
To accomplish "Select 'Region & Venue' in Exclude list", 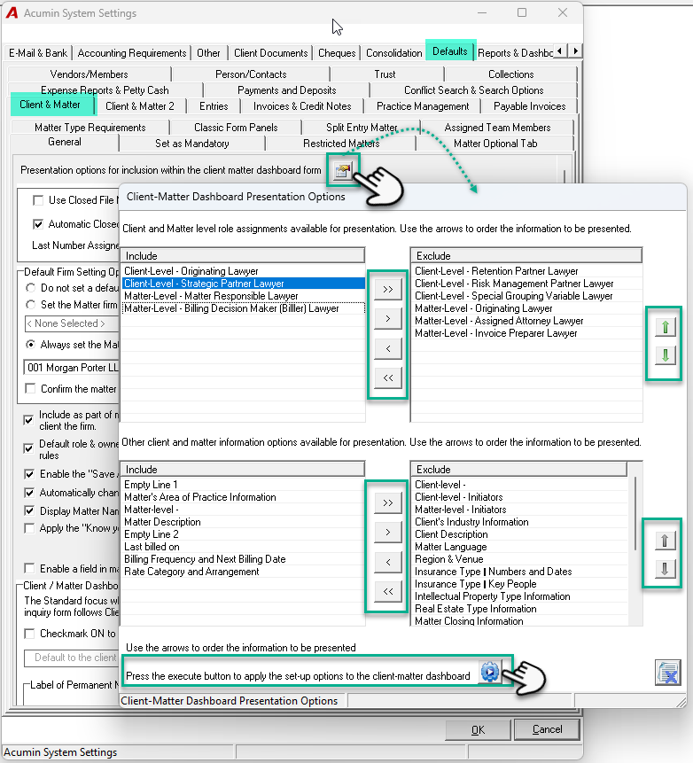I will point(519,559).
